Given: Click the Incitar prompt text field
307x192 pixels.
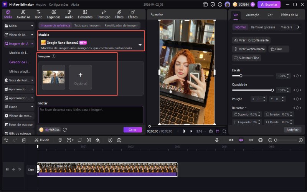Looking at the screenshot, I should click(x=91, y=114).
